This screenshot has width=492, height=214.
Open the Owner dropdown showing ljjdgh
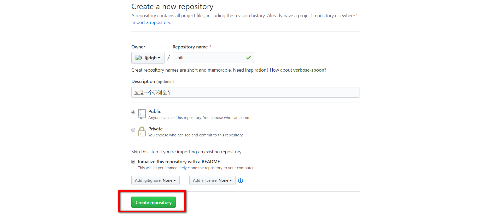pyautogui.click(x=148, y=58)
